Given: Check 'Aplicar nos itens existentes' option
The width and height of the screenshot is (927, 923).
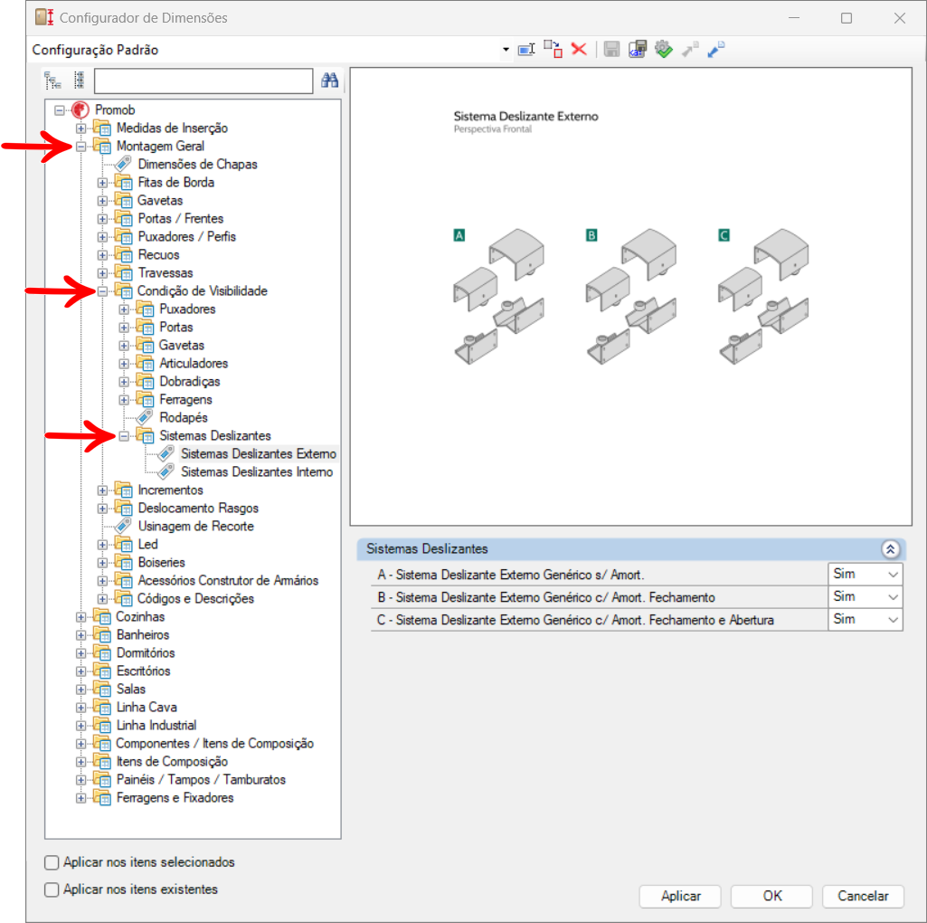Looking at the screenshot, I should pyautogui.click(x=52, y=890).
